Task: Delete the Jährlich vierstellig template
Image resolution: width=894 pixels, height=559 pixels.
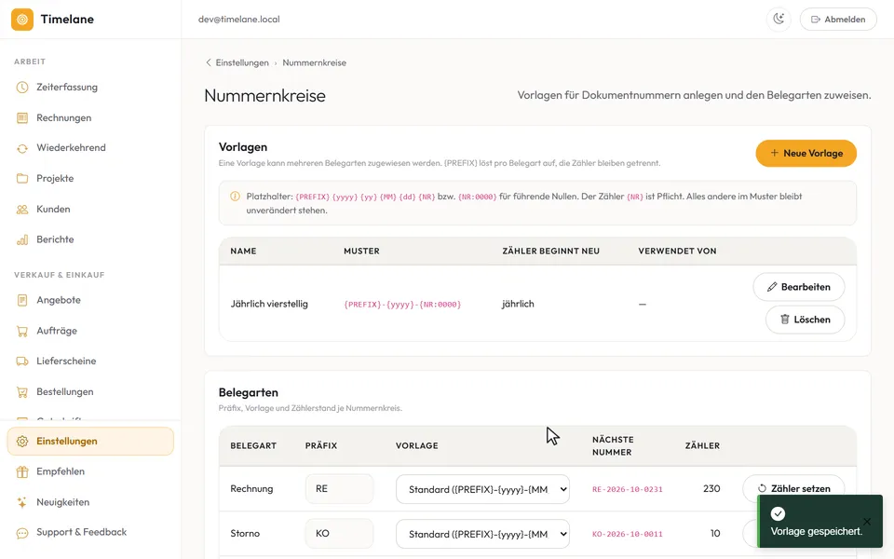Action: 805,320
